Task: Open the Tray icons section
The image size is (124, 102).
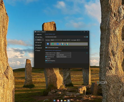Action: click(x=39, y=43)
